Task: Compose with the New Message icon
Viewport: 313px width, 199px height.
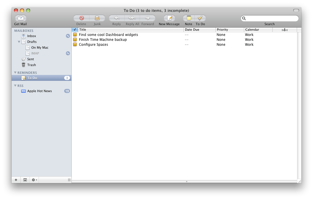Action: coord(170,18)
